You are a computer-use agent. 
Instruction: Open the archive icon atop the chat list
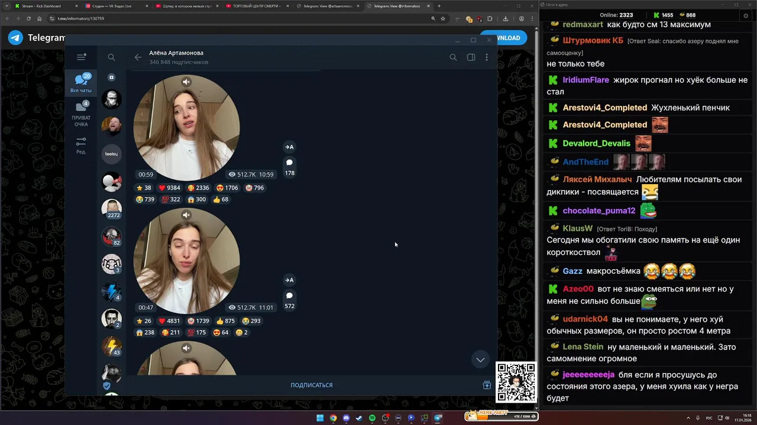111,77
